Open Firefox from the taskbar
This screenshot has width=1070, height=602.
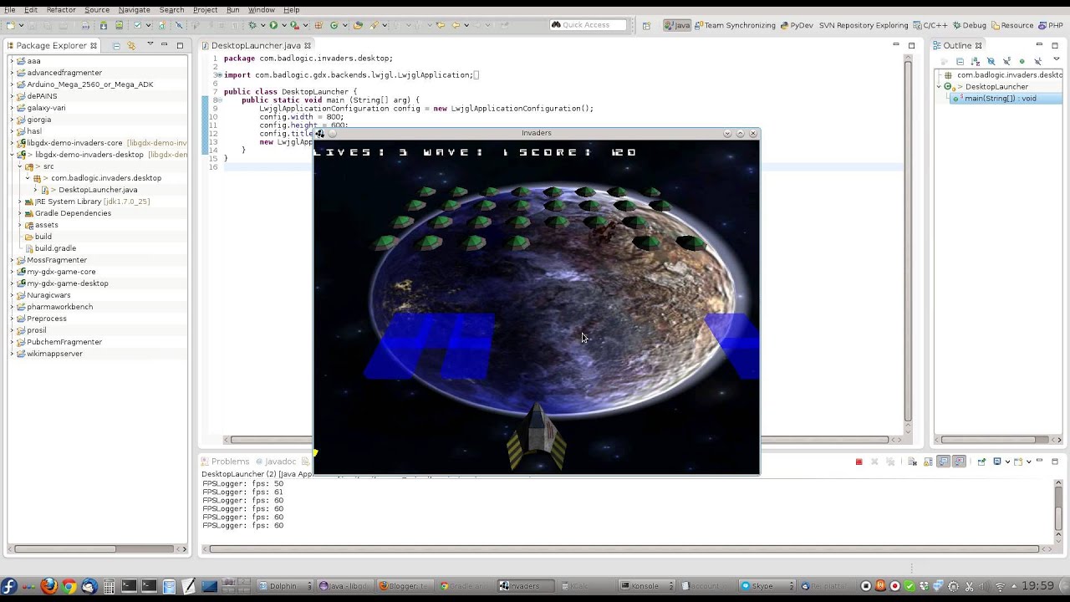click(48, 586)
